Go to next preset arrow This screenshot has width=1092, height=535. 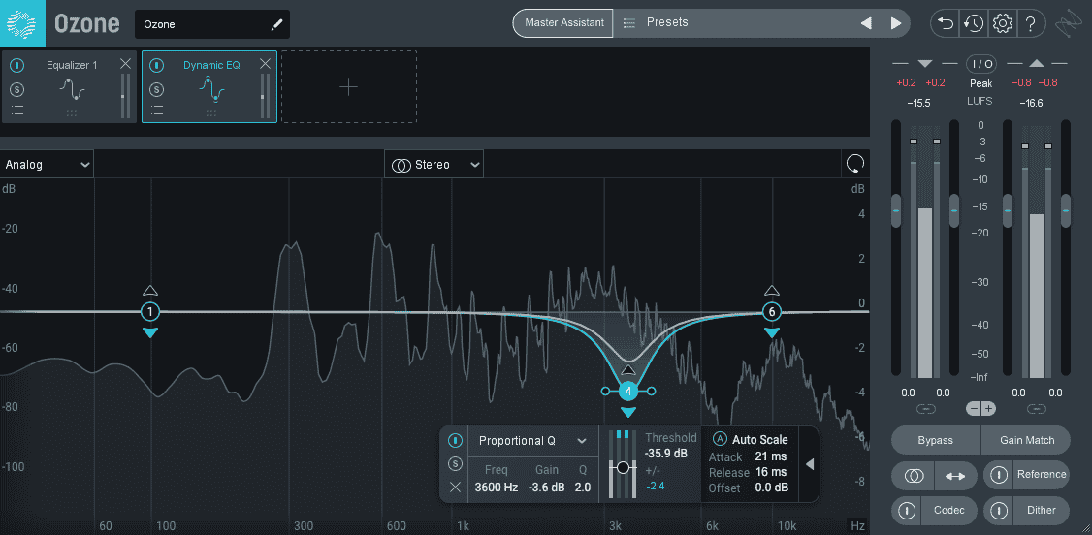(x=895, y=23)
